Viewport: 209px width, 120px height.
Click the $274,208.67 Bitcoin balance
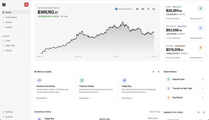tap(175, 50)
